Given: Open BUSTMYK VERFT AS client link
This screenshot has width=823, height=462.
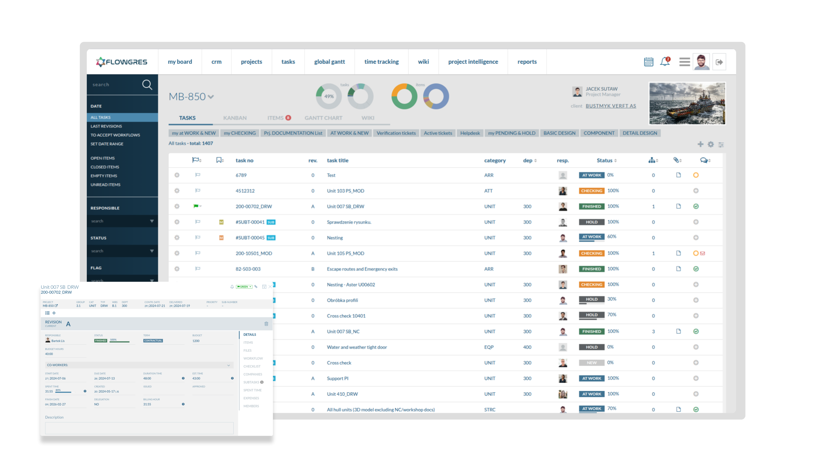Looking at the screenshot, I should 610,106.
